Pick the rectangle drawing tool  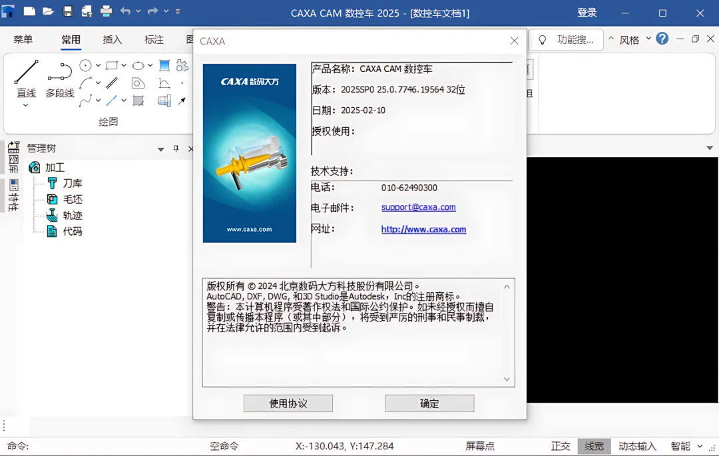tap(111, 65)
